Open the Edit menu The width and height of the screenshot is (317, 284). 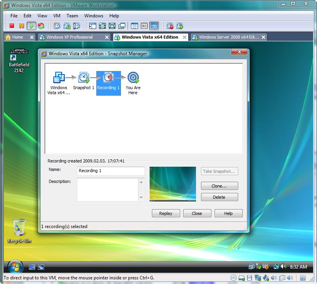[x=27, y=16]
